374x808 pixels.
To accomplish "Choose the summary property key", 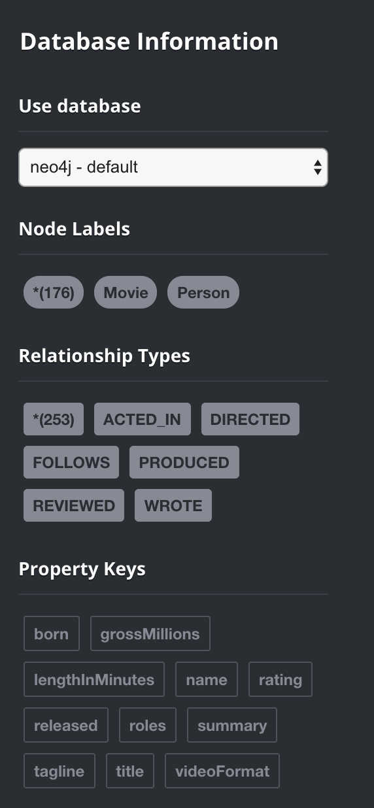I will coord(232,725).
